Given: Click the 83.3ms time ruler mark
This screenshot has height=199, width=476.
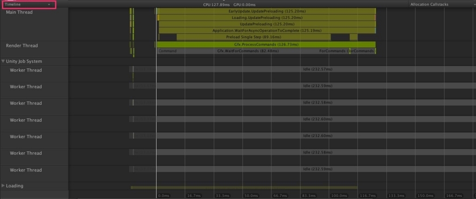Looking at the screenshot, I should click(308, 196).
